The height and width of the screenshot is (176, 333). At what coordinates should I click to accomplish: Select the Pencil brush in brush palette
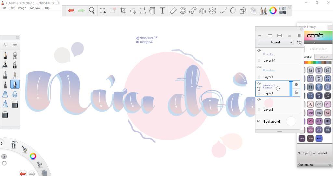point(5,55)
